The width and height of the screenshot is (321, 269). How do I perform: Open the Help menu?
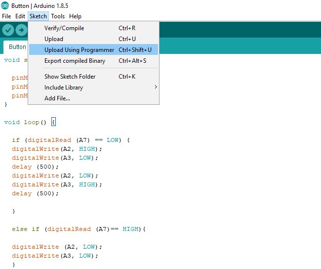pyautogui.click(x=75, y=16)
